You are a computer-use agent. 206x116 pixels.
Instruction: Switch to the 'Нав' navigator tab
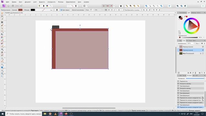[181, 76]
